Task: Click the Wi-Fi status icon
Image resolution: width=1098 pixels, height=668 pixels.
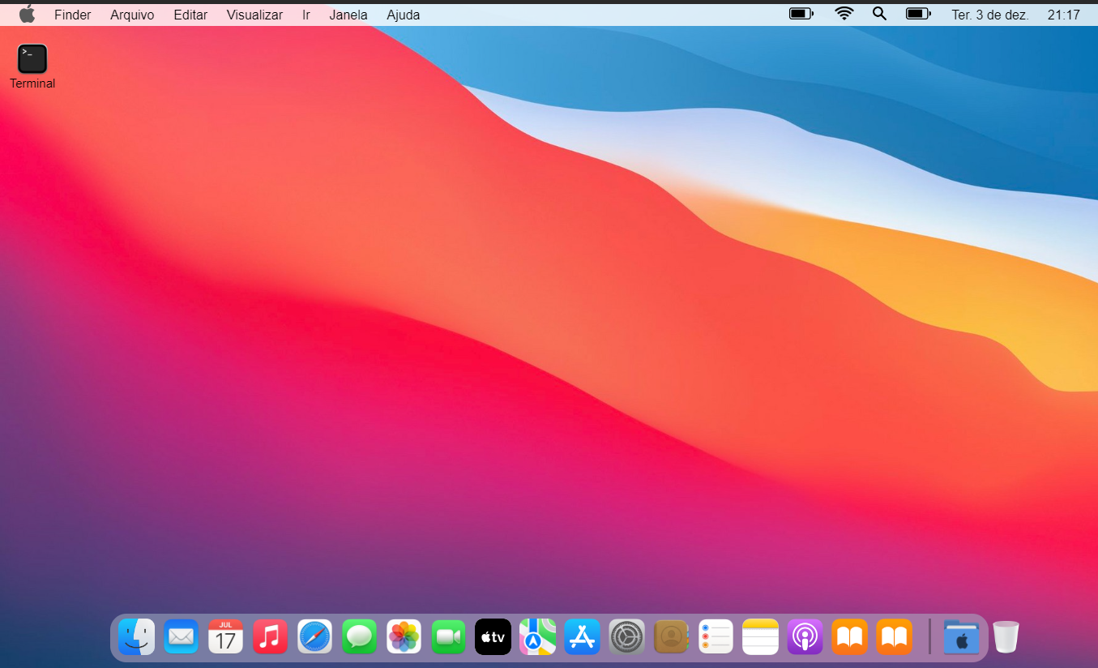Action: click(844, 14)
